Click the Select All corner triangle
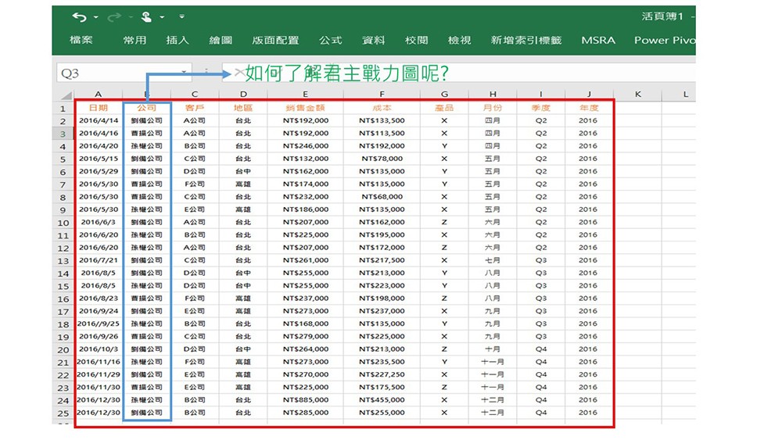This screenshot has height=440, width=782. pyautogui.click(x=66, y=95)
